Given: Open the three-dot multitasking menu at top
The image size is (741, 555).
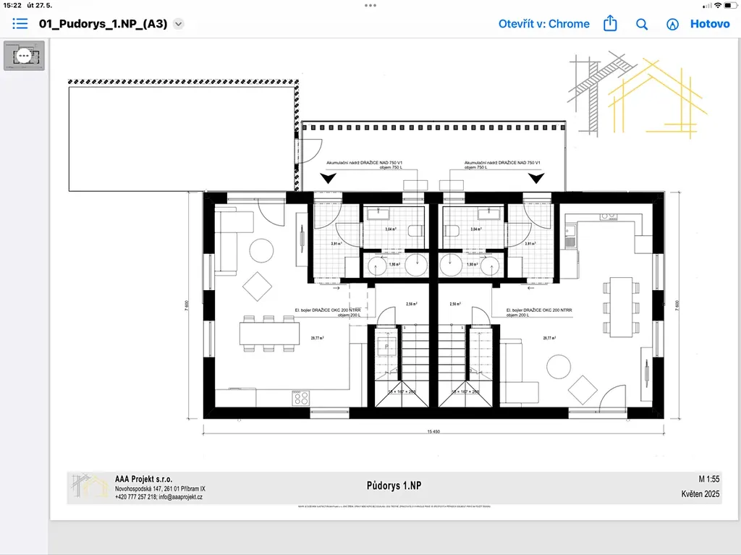Looking at the screenshot, I should pyautogui.click(x=370, y=5).
